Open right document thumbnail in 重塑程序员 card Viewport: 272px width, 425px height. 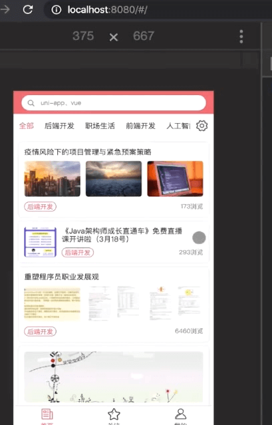[x=175, y=303]
